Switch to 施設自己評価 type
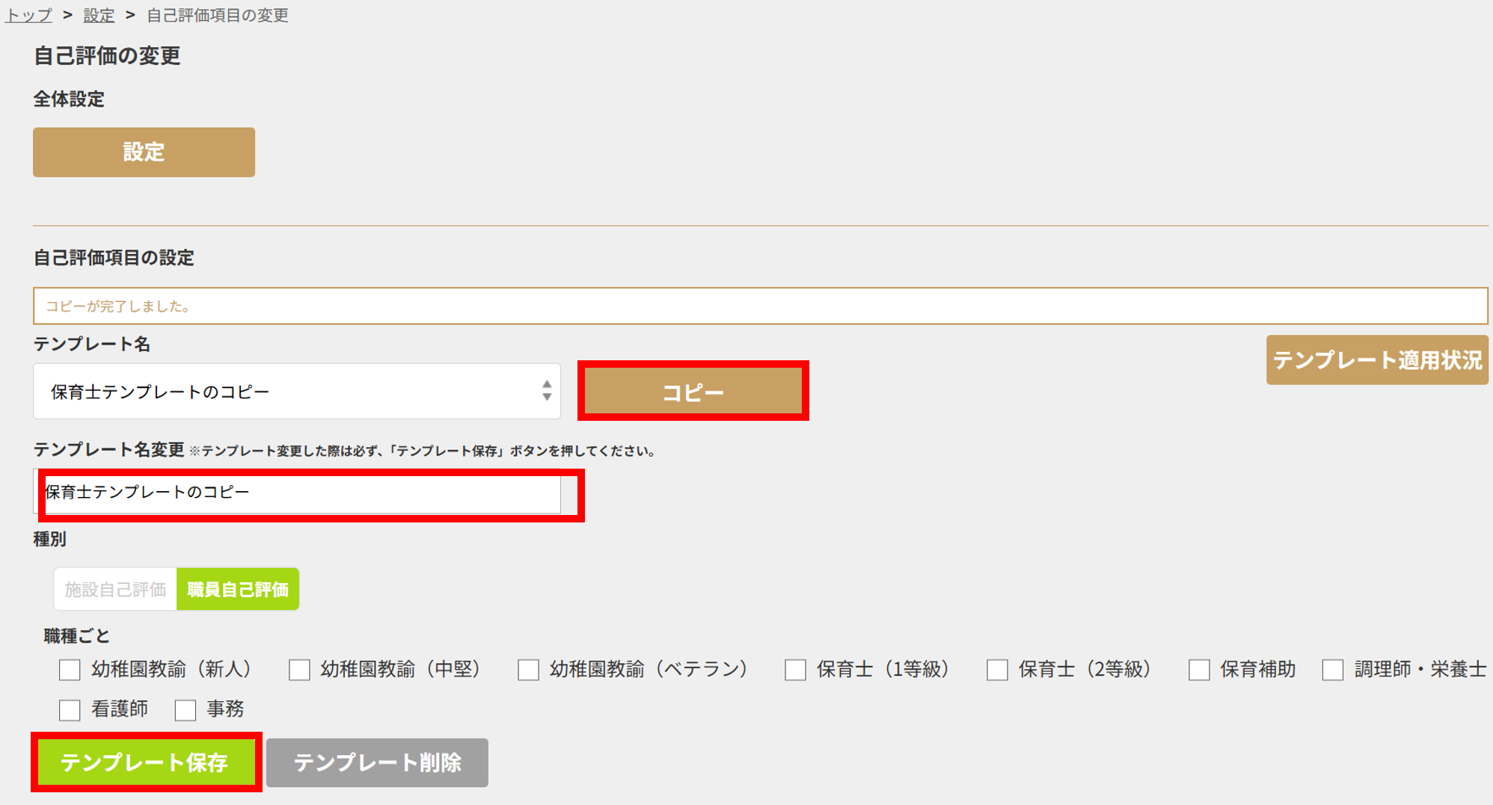Viewport: 1493px width, 805px height. click(114, 589)
